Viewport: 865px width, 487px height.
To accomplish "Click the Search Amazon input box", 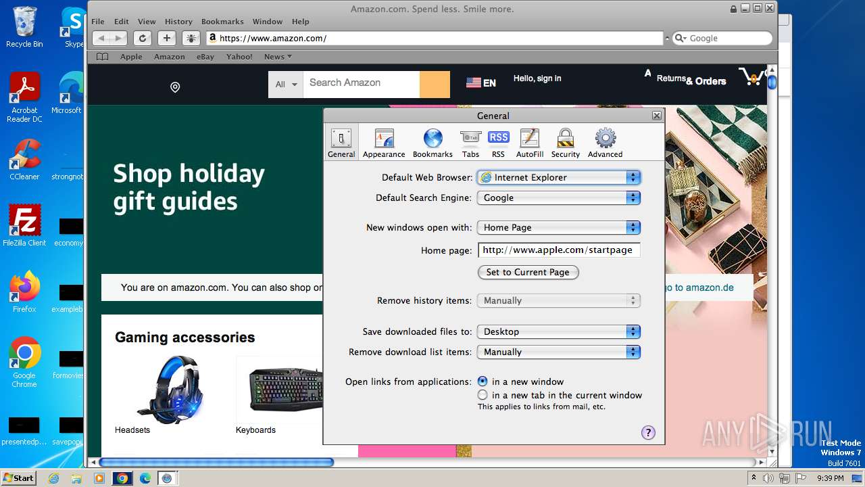I will point(362,85).
